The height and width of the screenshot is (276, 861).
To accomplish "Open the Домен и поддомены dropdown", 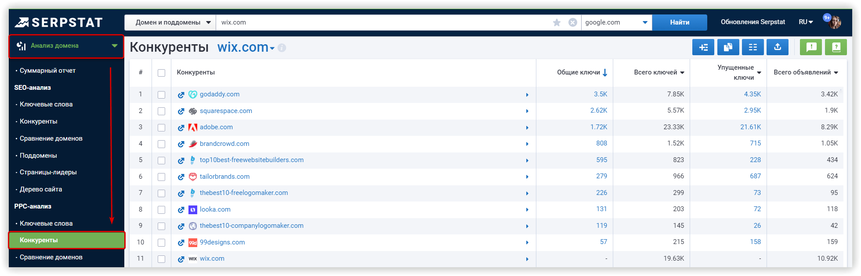I will (x=170, y=22).
